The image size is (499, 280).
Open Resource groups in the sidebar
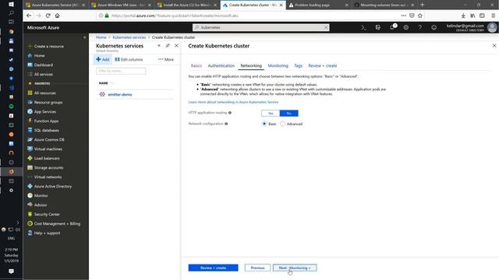[x=48, y=102]
